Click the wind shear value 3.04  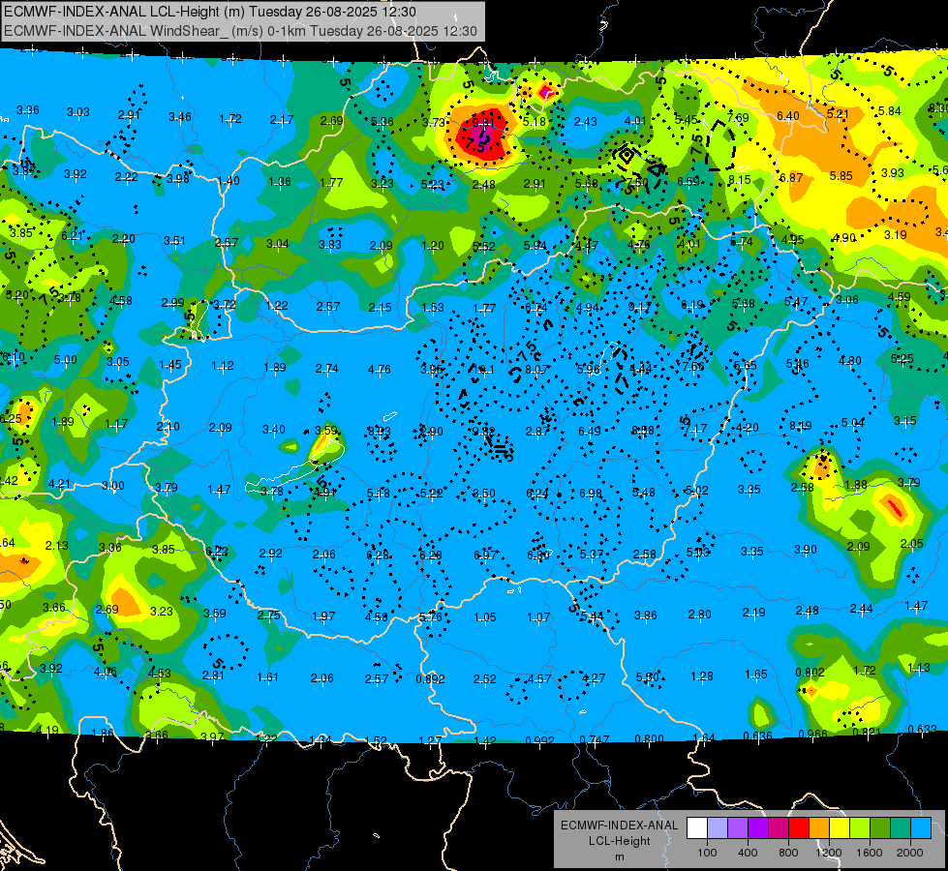(278, 244)
